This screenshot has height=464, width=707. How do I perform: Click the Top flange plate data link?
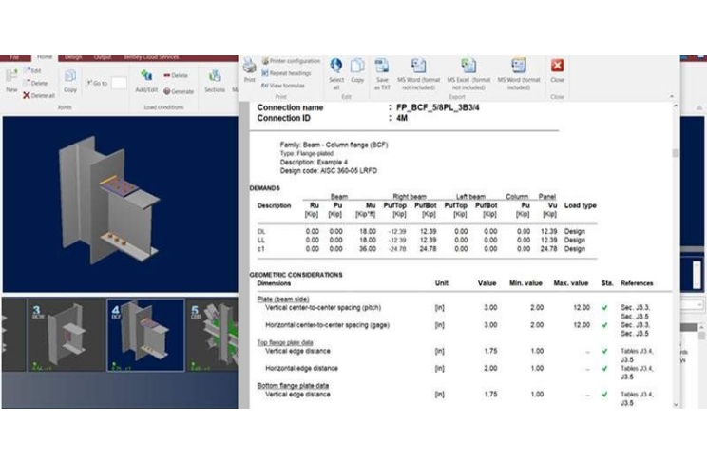pyautogui.click(x=285, y=342)
